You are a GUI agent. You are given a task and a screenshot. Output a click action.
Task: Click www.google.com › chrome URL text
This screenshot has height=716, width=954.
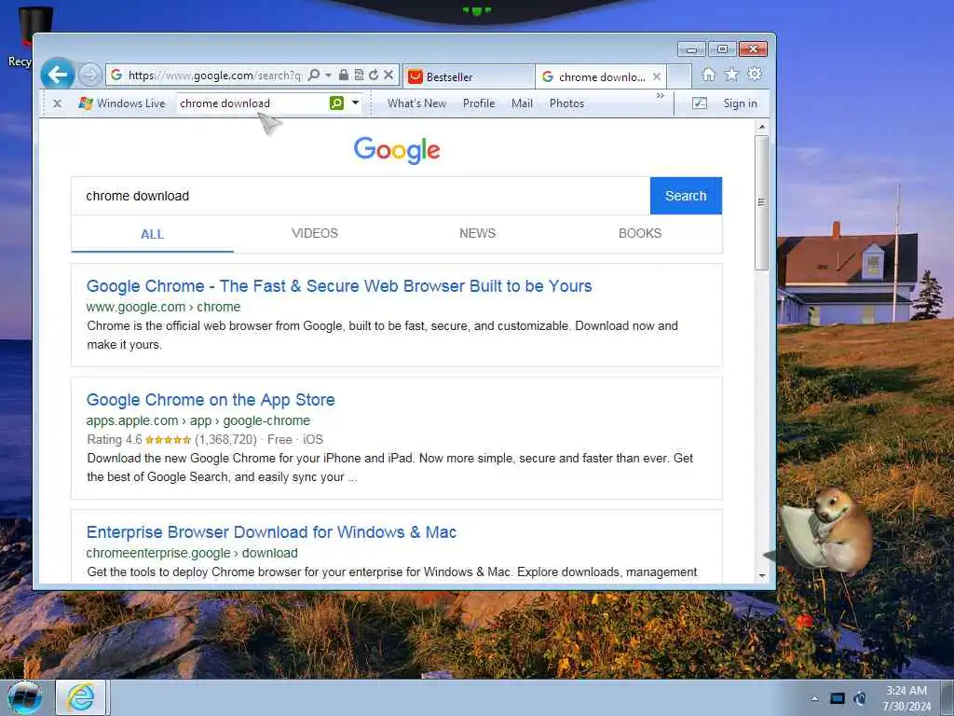(163, 307)
